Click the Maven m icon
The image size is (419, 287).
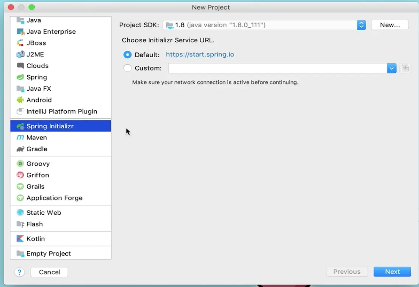pyautogui.click(x=20, y=137)
